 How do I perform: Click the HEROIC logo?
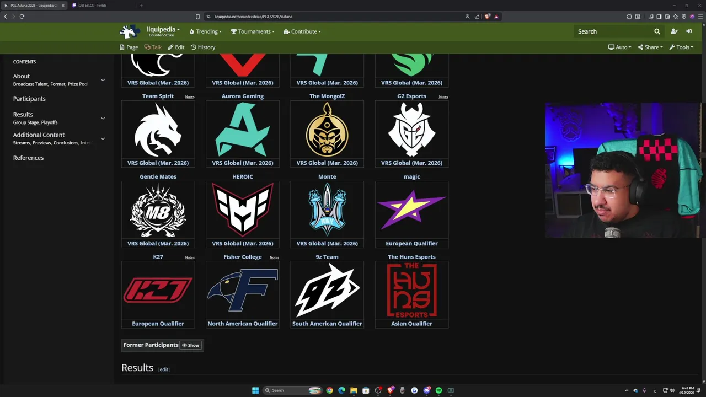coord(243,211)
